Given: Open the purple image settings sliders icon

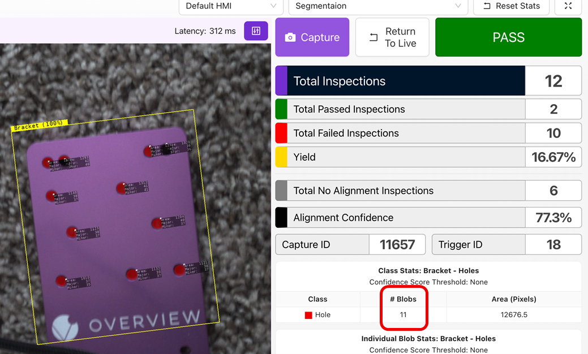Looking at the screenshot, I should tap(256, 31).
